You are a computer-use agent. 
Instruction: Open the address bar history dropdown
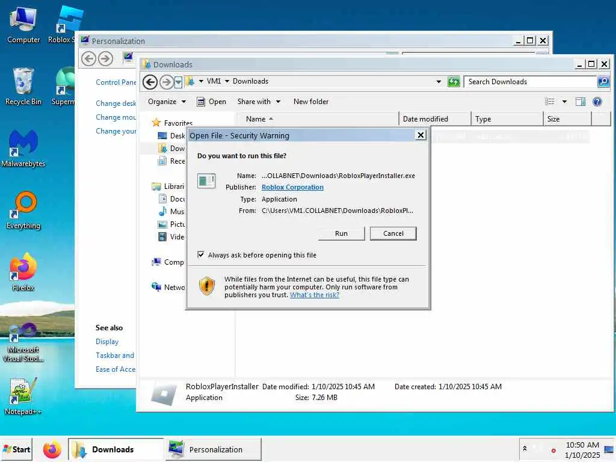(439, 82)
